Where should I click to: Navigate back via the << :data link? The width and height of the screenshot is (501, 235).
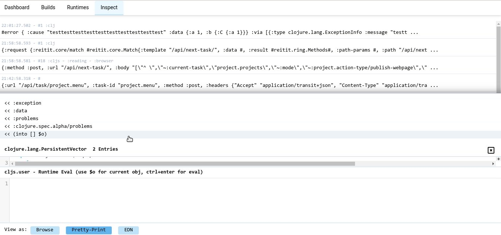tap(17, 111)
